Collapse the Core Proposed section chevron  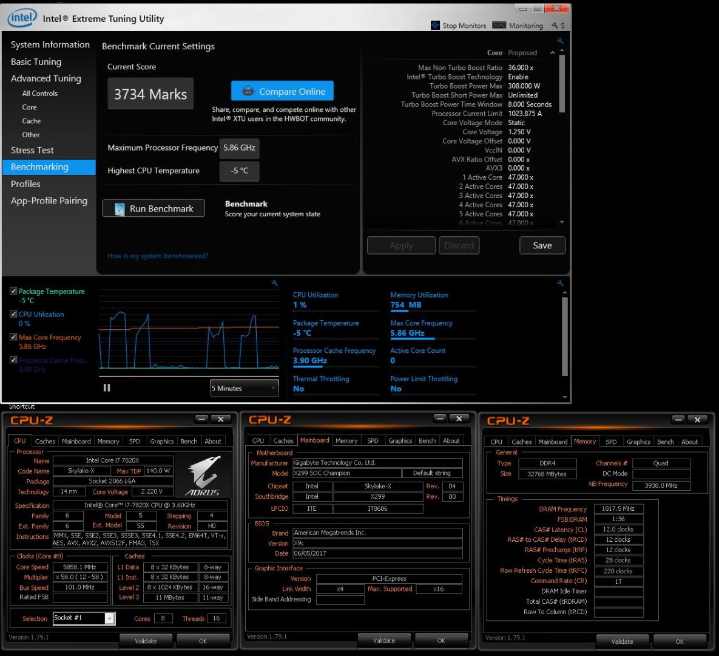click(x=552, y=53)
